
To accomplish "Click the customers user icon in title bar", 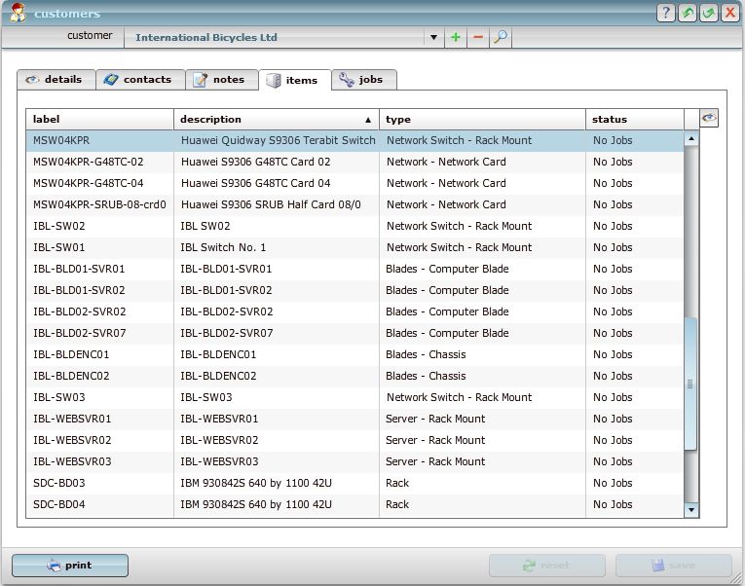I will (18, 13).
